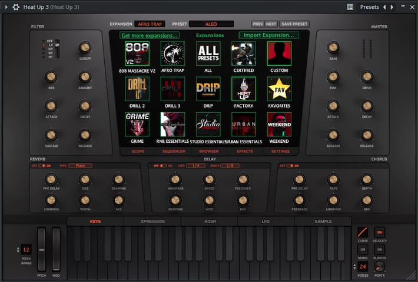
Task: Select the Factory Heat Up expansion
Action: 244,89
